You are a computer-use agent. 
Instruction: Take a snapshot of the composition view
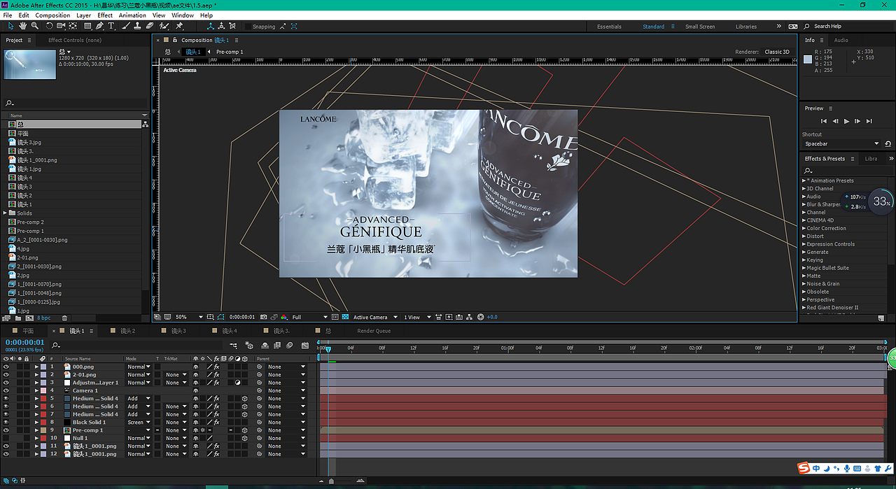[x=263, y=316]
